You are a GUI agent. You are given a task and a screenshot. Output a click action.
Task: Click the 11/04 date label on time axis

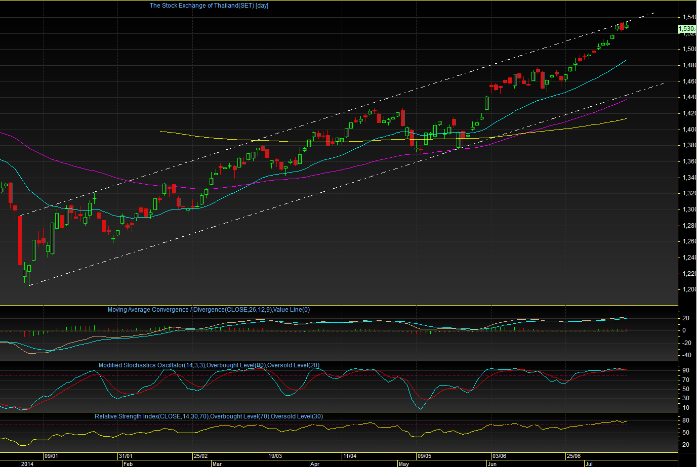coord(349,456)
